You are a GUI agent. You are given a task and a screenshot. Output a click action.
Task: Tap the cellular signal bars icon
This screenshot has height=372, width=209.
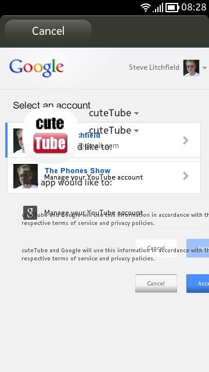click(x=158, y=8)
